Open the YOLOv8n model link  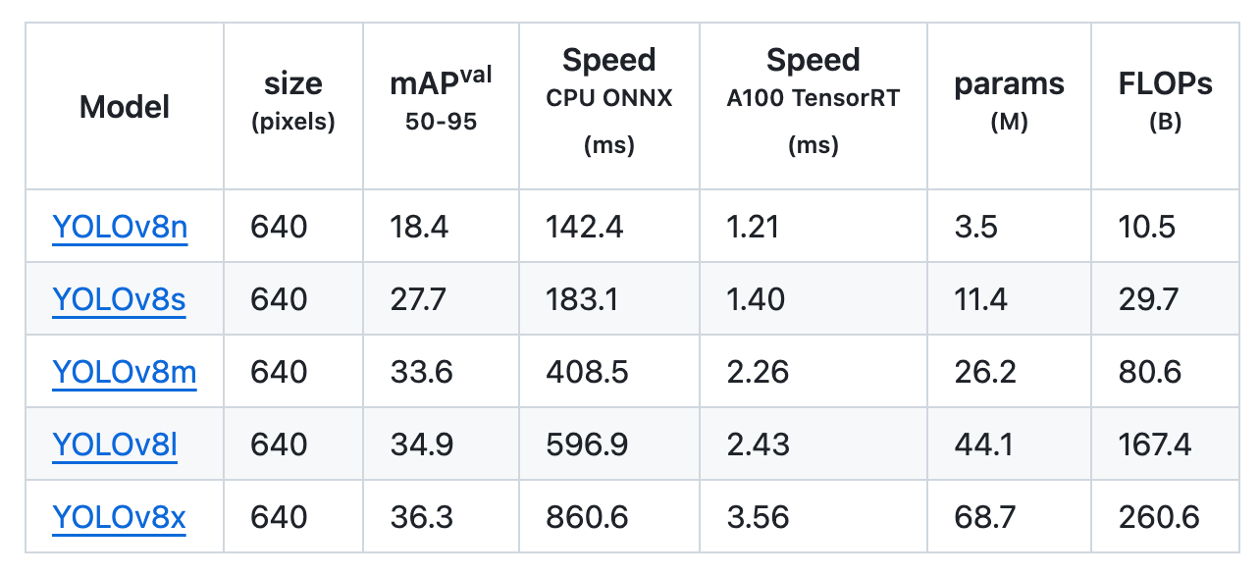tap(120, 227)
